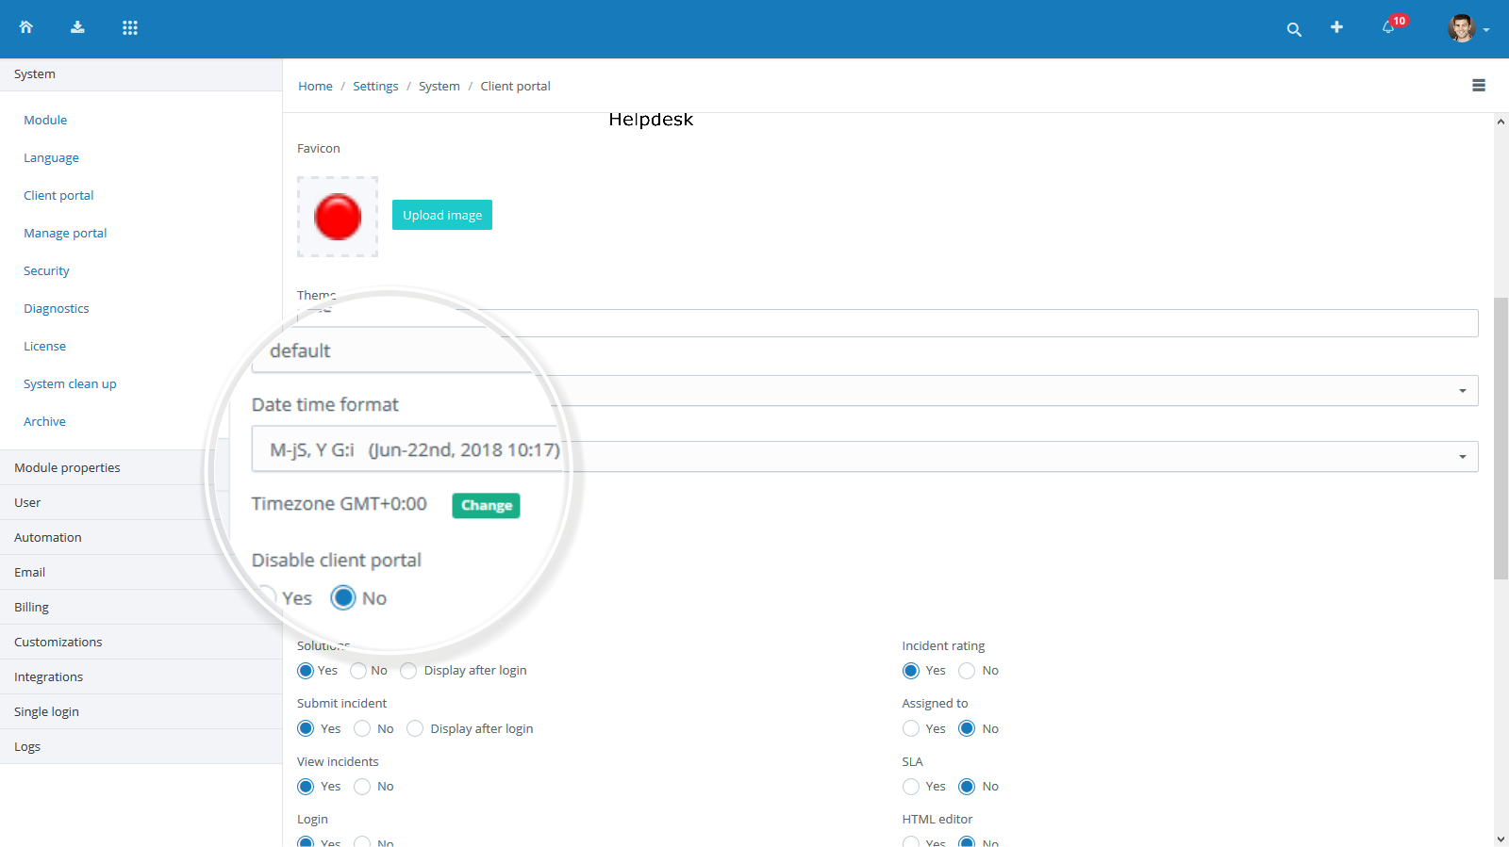Expand the Date time format dropdown
1509x847 pixels.
click(x=1462, y=457)
